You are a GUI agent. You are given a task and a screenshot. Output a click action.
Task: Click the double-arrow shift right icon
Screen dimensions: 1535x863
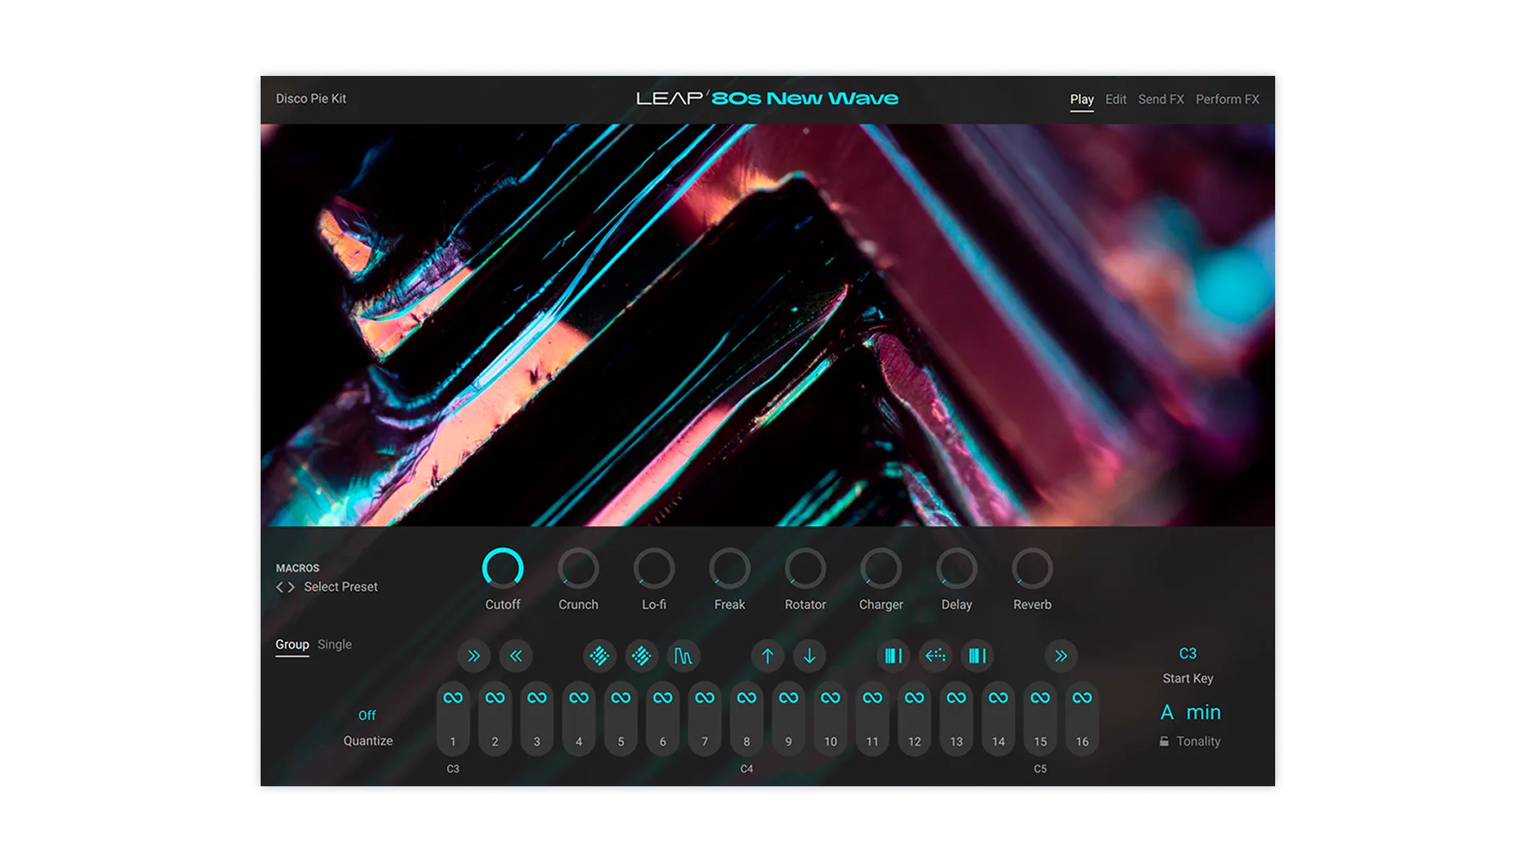[x=474, y=655]
